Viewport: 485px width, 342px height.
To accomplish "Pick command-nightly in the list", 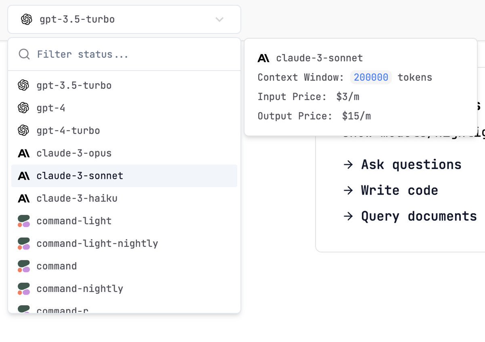I will [124, 289].
